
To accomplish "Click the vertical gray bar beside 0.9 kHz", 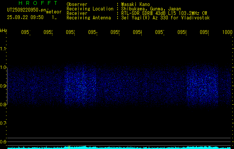I will click(7, 86).
